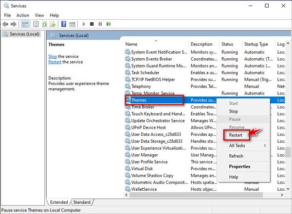This screenshot has height=214, width=292.
Task: Sort by Startup Type column header
Action: pyautogui.click(x=256, y=44)
